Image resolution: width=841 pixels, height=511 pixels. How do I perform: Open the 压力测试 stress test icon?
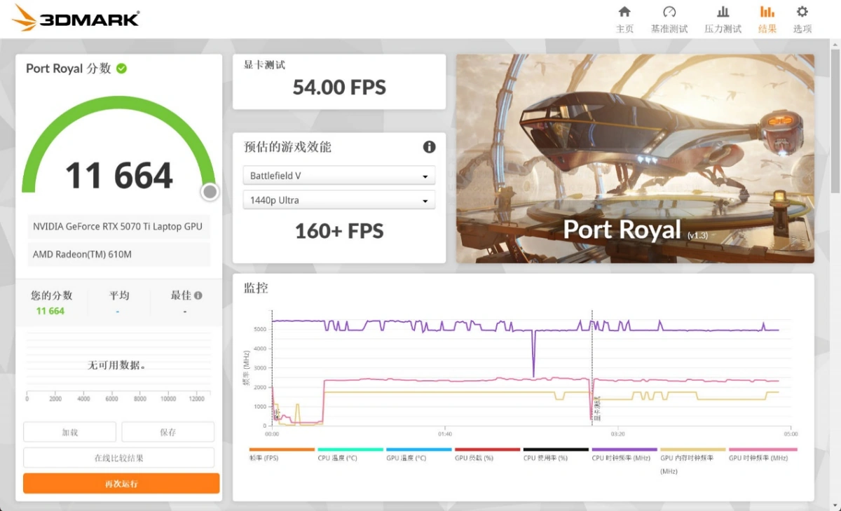(723, 13)
